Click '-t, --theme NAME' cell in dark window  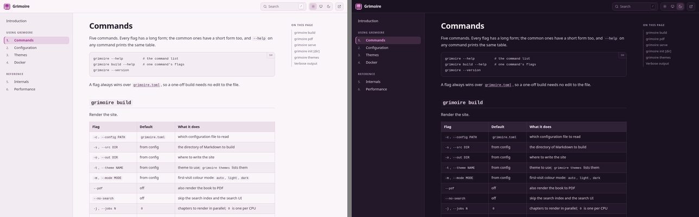(465, 168)
